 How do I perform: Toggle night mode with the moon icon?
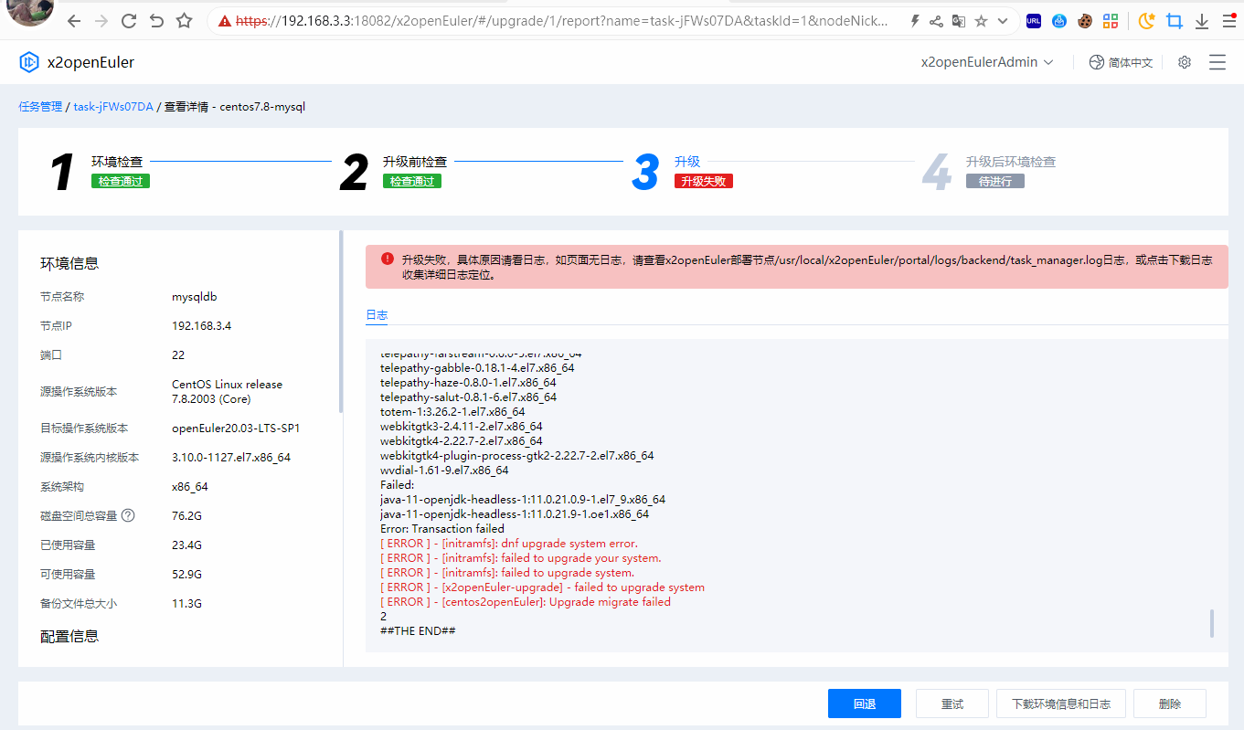(x=1146, y=20)
